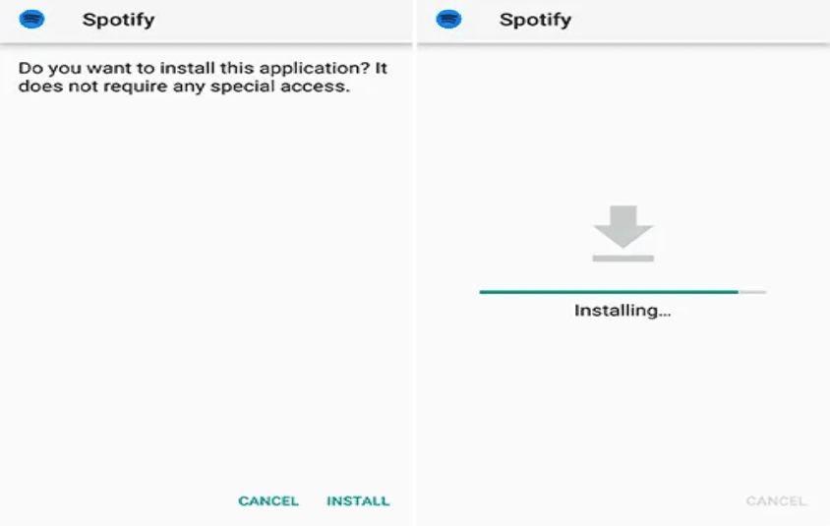Image resolution: width=830 pixels, height=526 pixels.
Task: Click the empty header area right of the Installing screen's title
Action: point(699,20)
